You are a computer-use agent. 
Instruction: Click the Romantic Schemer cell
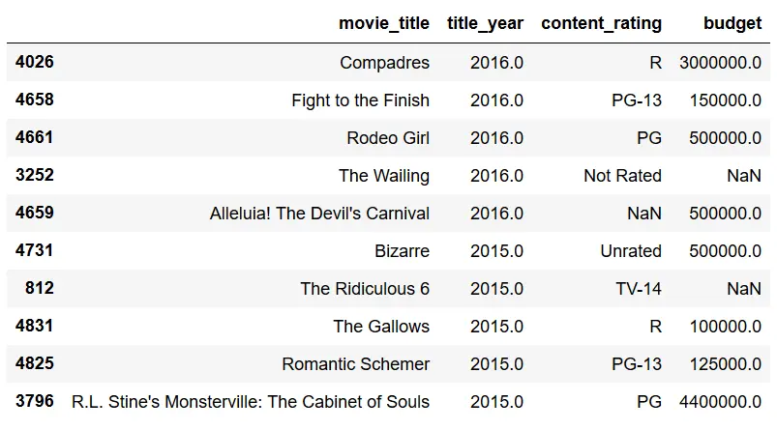(356, 363)
